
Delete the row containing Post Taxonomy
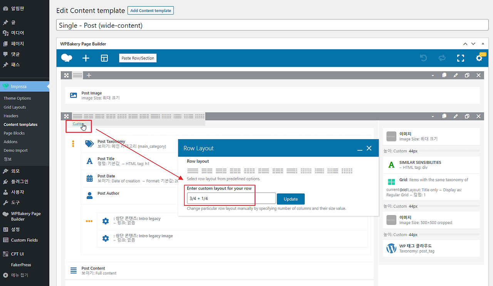(478, 116)
